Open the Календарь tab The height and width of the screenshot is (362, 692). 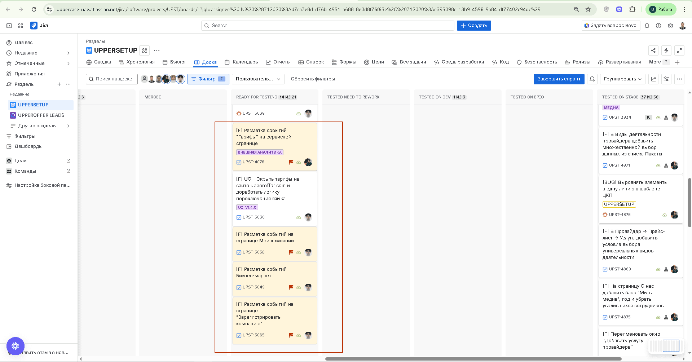[241, 62]
